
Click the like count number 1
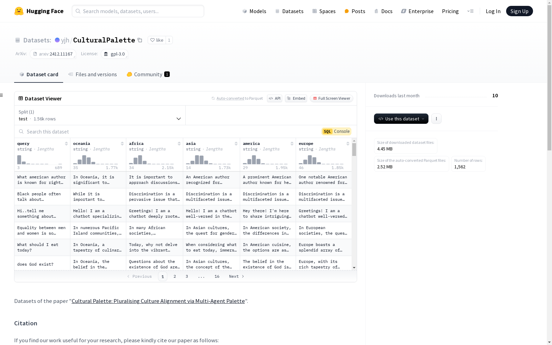[169, 40]
